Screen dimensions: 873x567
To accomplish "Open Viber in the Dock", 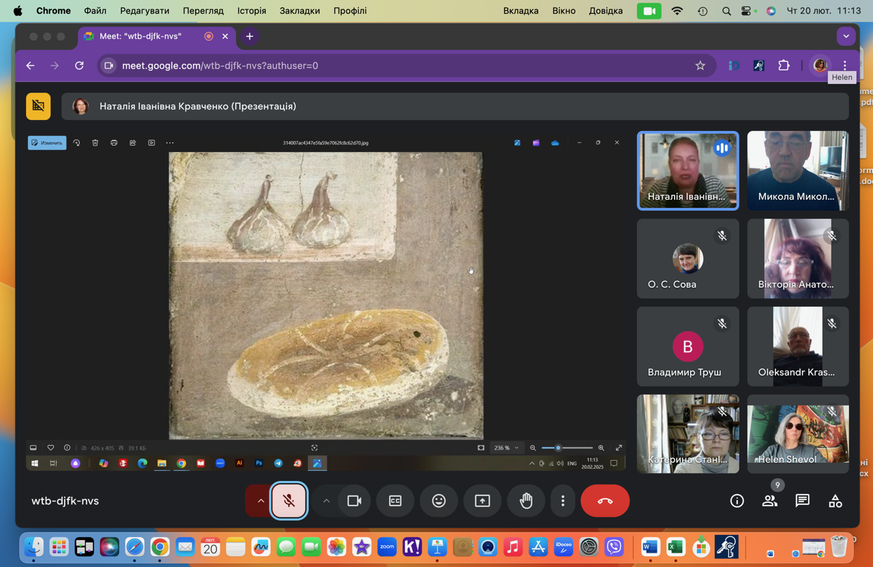I will (x=615, y=547).
